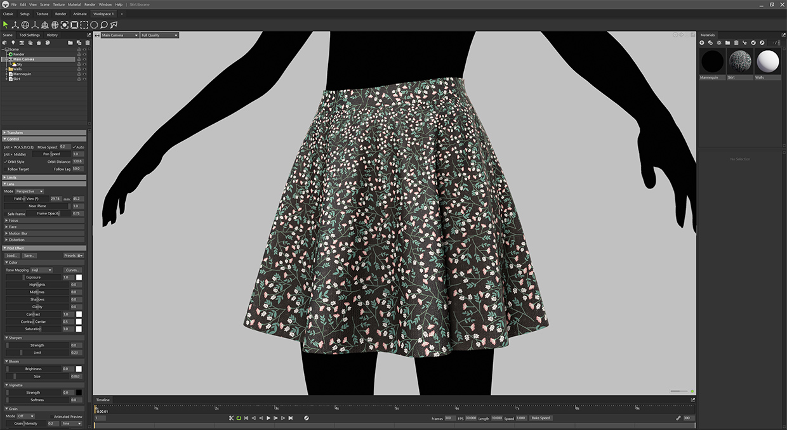Click the Bake Speed button

(541, 418)
